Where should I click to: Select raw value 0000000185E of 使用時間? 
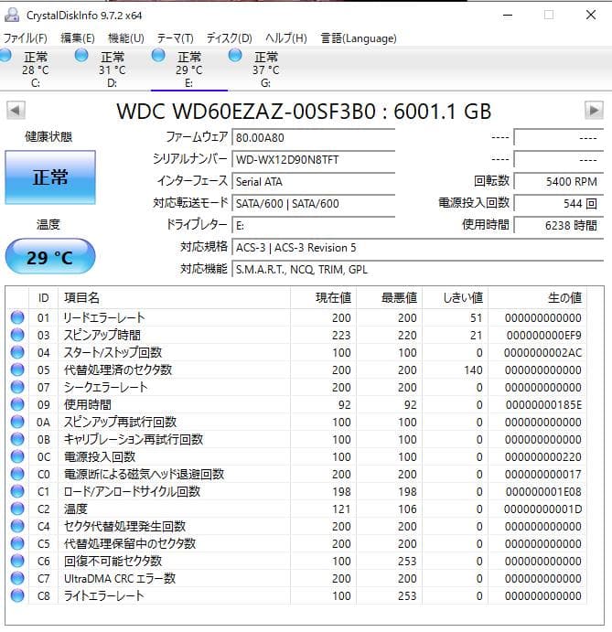click(x=543, y=404)
